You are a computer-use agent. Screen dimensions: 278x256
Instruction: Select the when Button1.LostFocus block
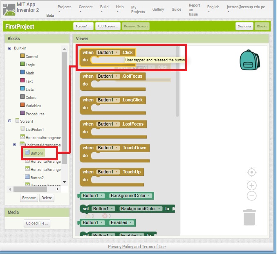coord(113,130)
